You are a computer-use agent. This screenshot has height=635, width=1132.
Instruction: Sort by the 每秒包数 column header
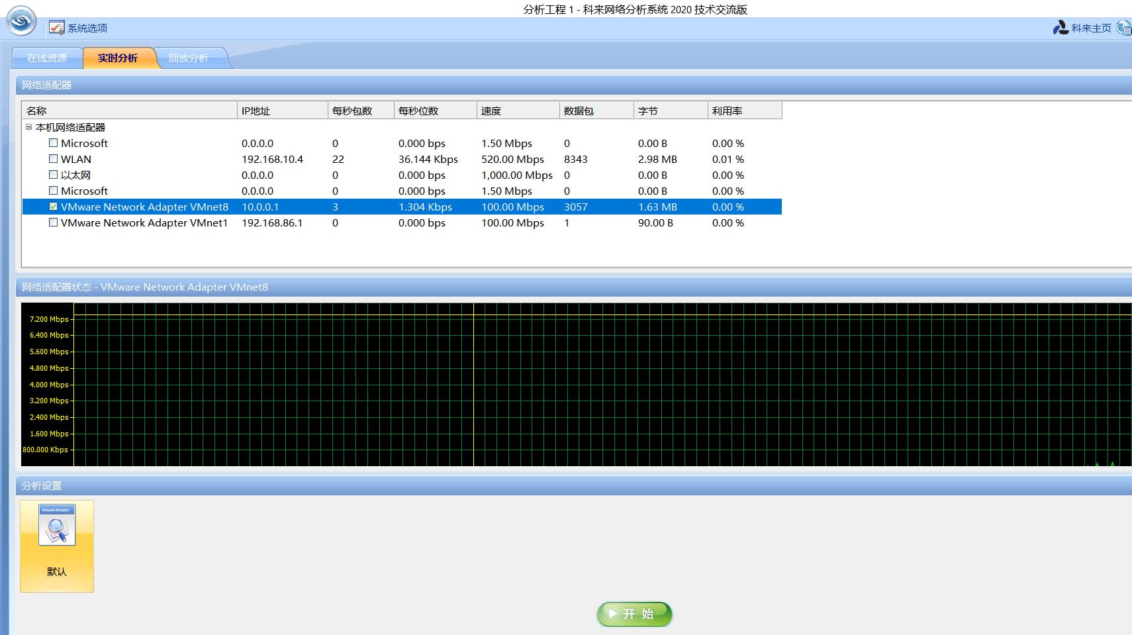click(x=361, y=111)
